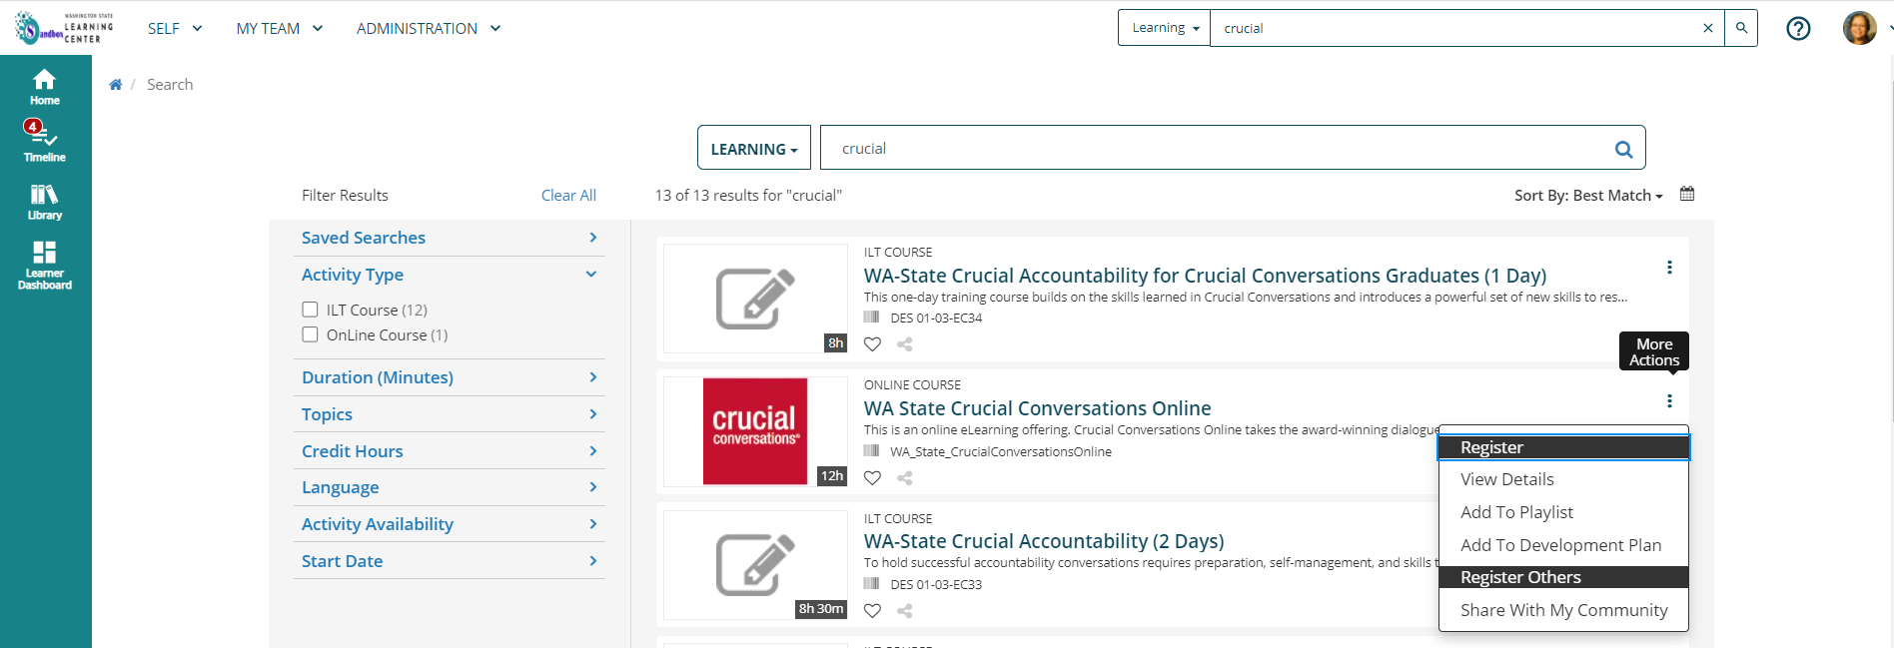Open the LEARNING search category dropdown

[754, 149]
